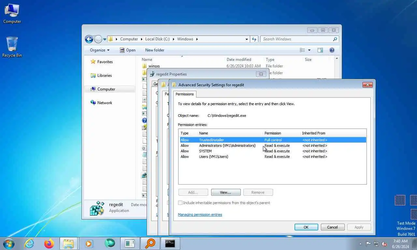This screenshot has height=250, width=417.
Task: Select Favorites in the navigation pane
Action: (105, 62)
